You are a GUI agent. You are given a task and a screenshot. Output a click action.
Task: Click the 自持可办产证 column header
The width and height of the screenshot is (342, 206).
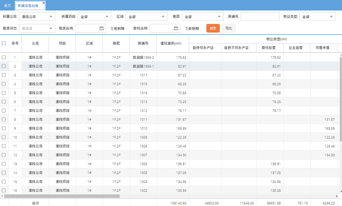(205, 48)
